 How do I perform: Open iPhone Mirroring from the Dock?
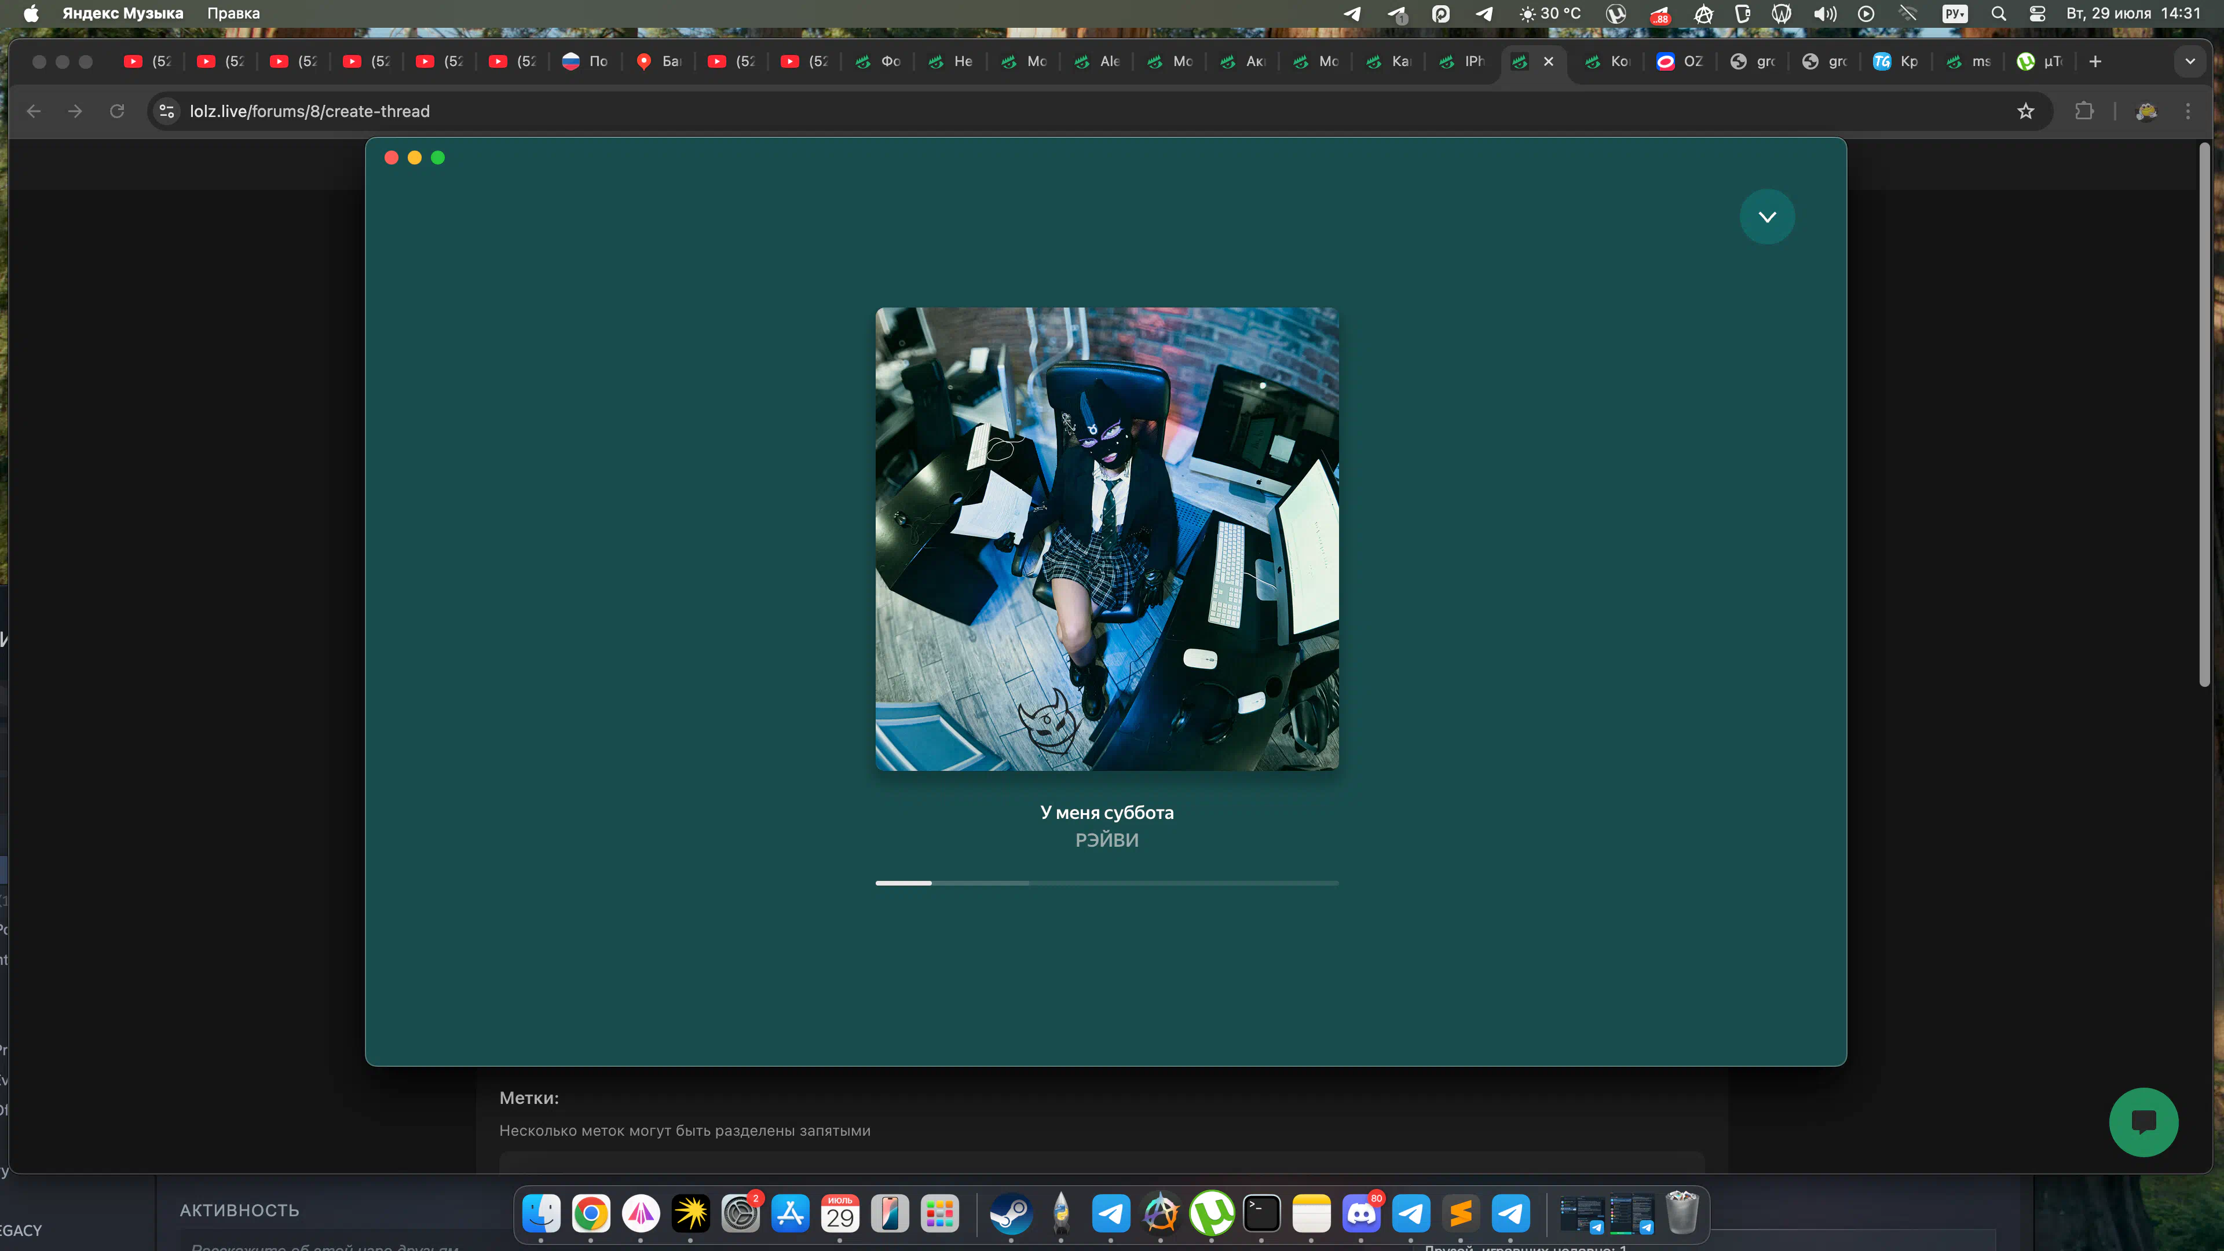point(890,1213)
